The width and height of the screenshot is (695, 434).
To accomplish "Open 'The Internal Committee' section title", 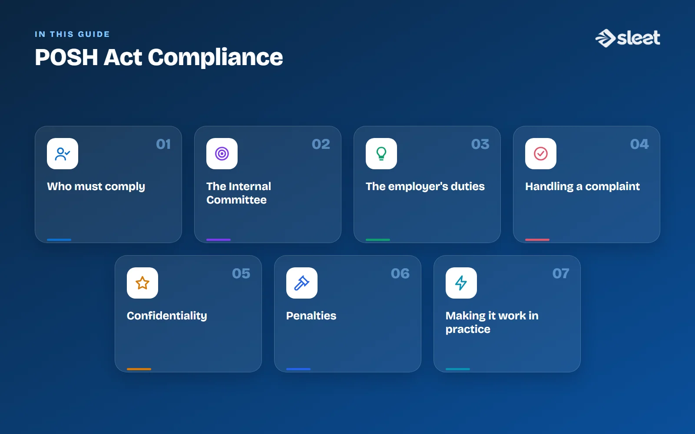I will coord(238,193).
